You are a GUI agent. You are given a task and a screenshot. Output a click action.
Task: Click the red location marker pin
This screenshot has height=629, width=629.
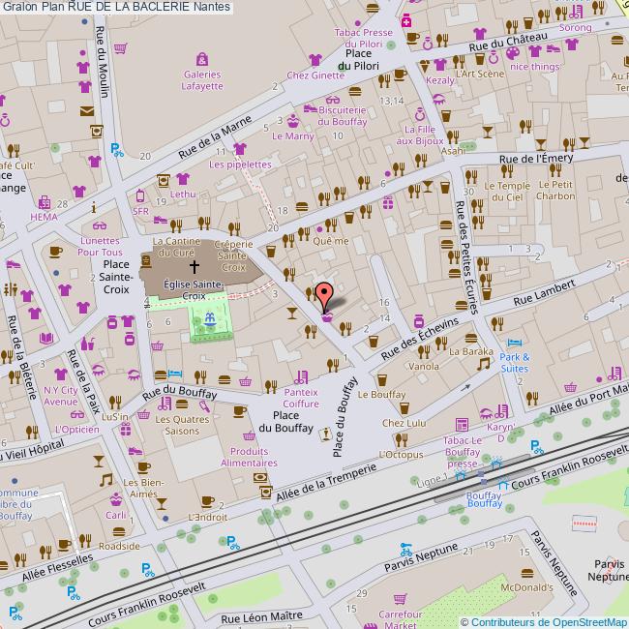[x=324, y=294]
